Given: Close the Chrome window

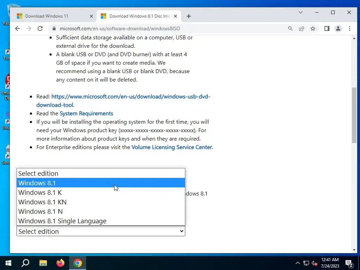Looking at the screenshot, I should coord(349,12).
